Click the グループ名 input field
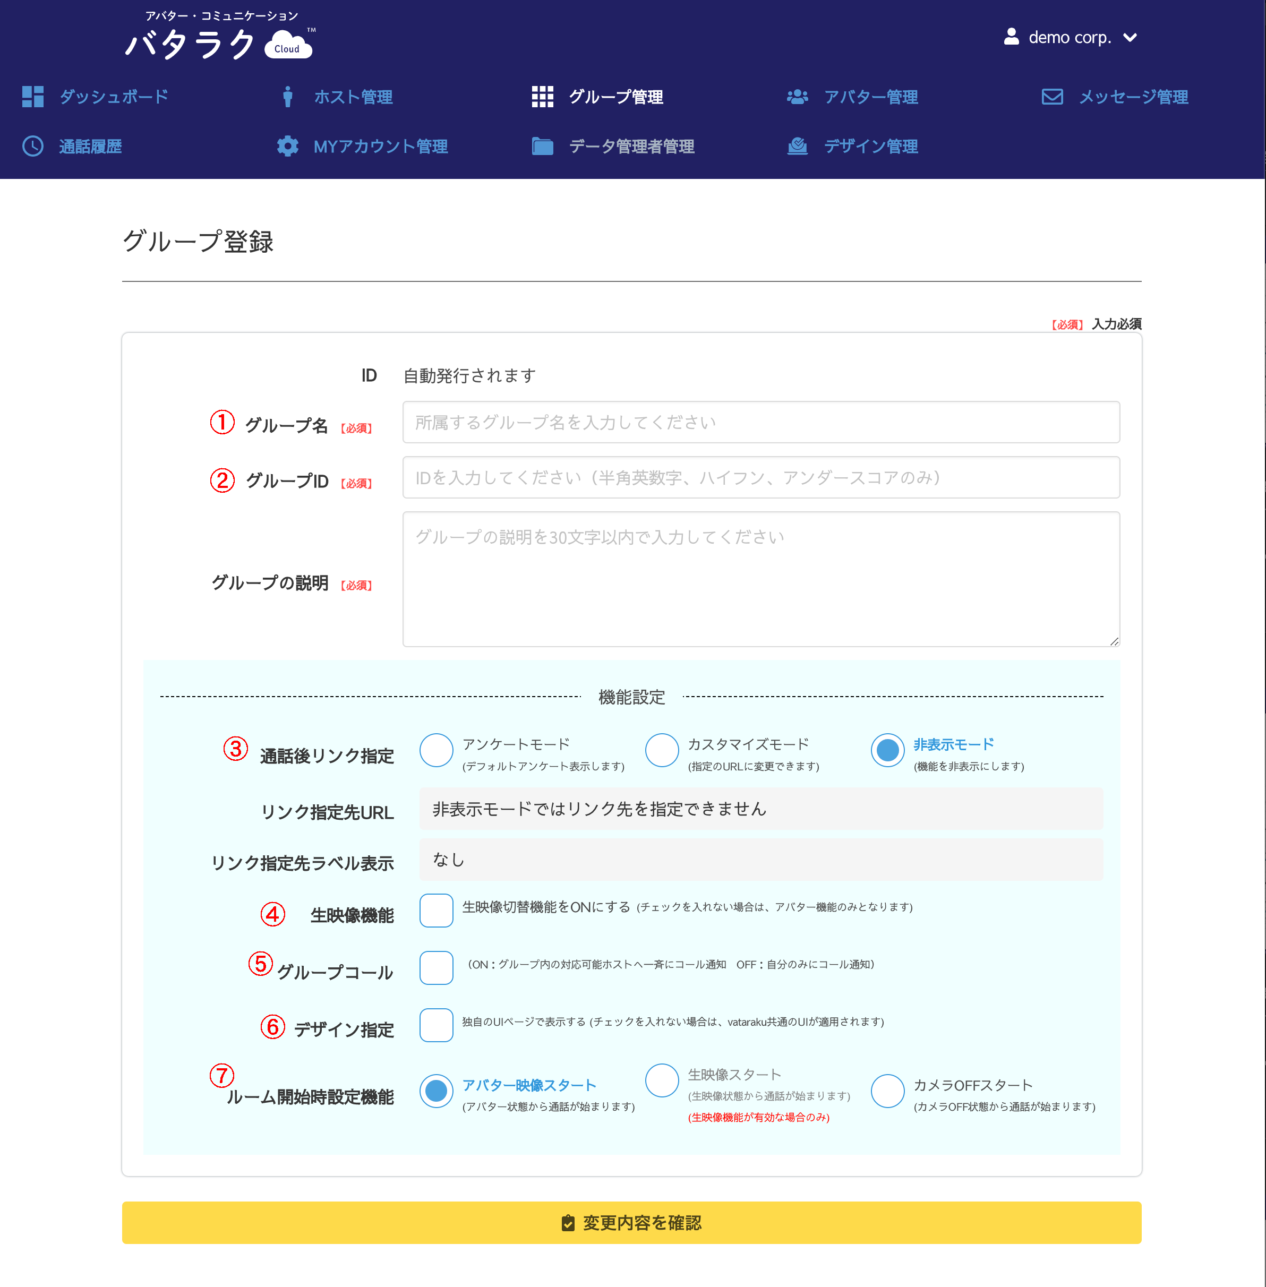1266x1287 pixels. (x=760, y=422)
